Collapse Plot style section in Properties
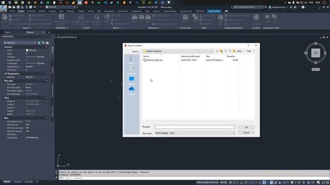330x185 pixels. 46,81
